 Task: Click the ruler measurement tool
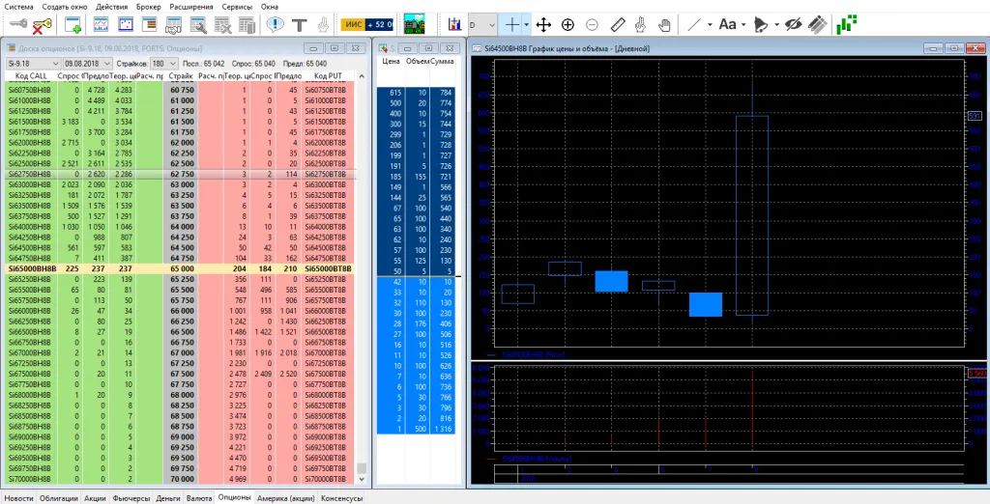(x=617, y=24)
